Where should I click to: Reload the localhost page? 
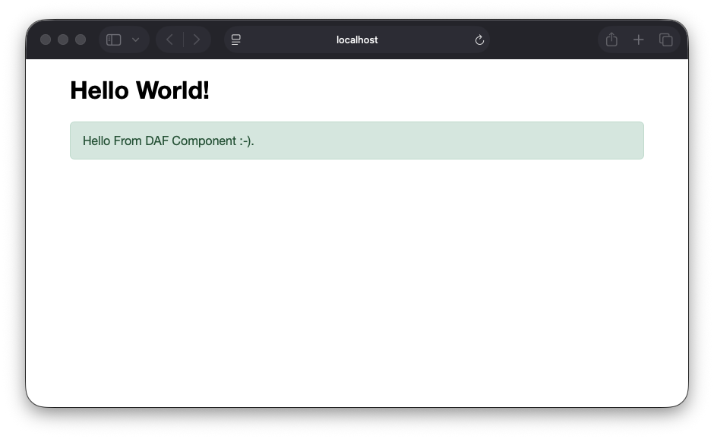pyautogui.click(x=479, y=39)
